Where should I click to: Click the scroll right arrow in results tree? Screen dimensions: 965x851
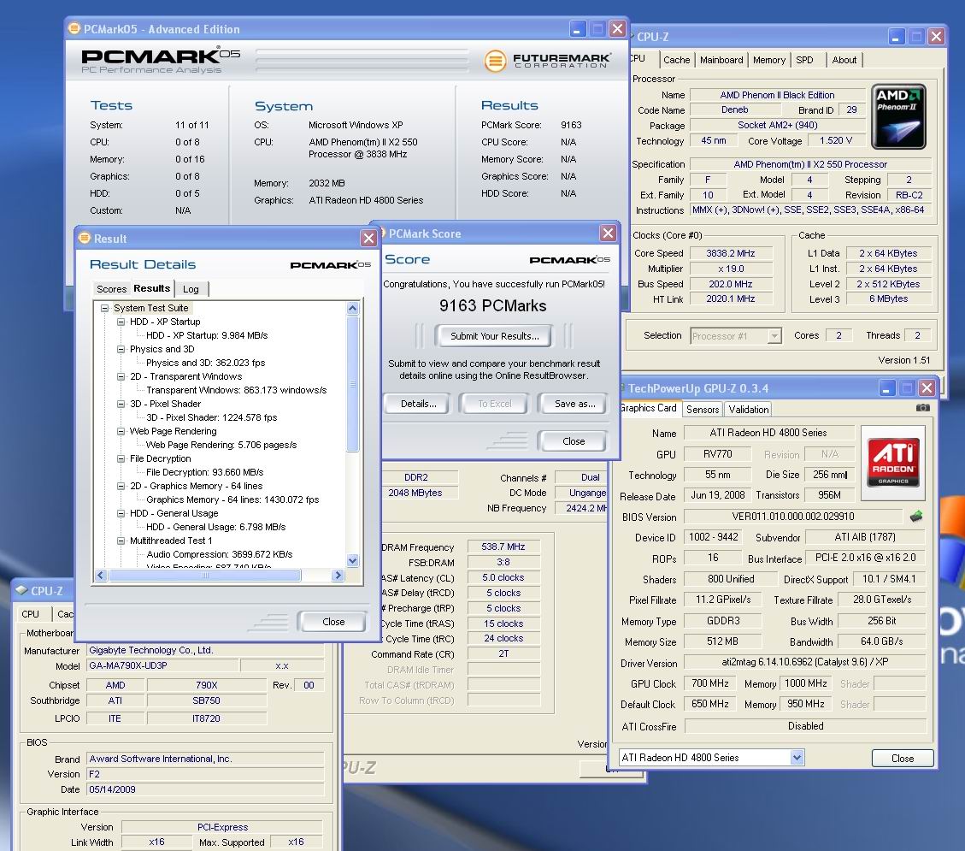tap(338, 575)
